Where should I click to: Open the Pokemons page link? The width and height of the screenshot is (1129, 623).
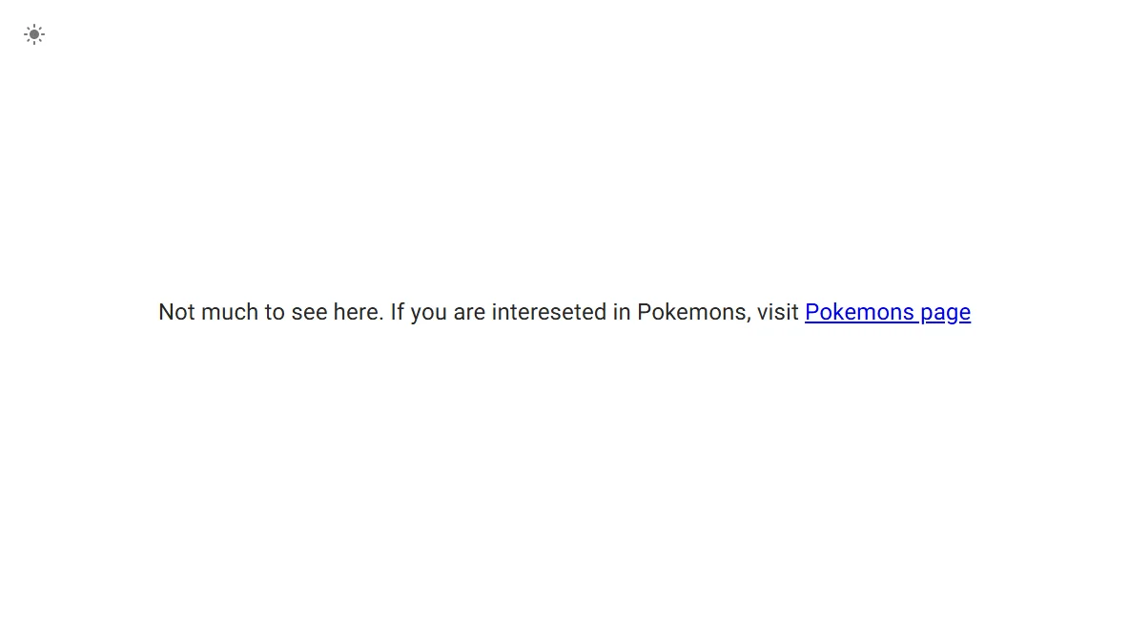tap(887, 312)
